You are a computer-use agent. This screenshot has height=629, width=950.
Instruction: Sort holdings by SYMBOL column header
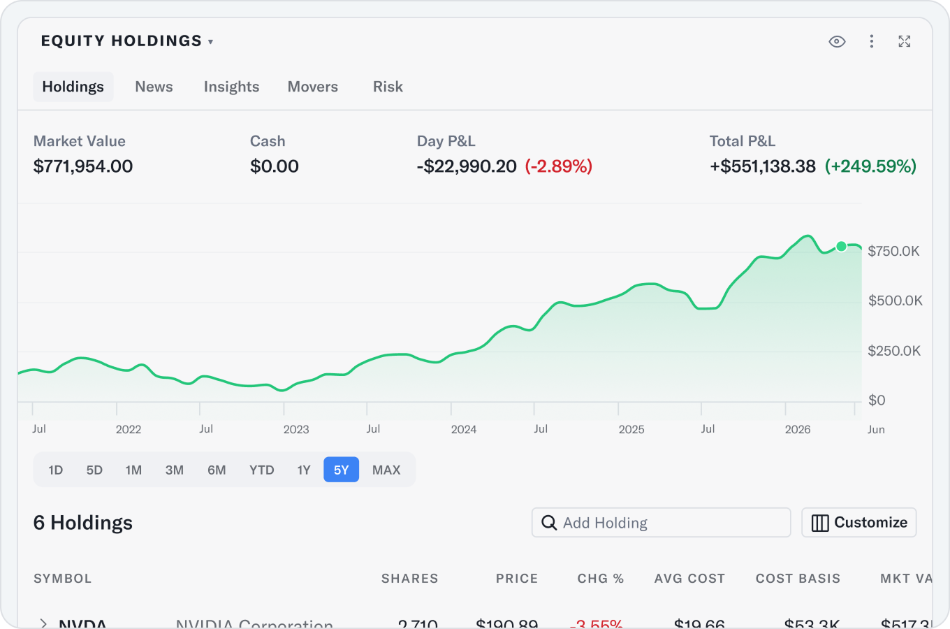(63, 579)
